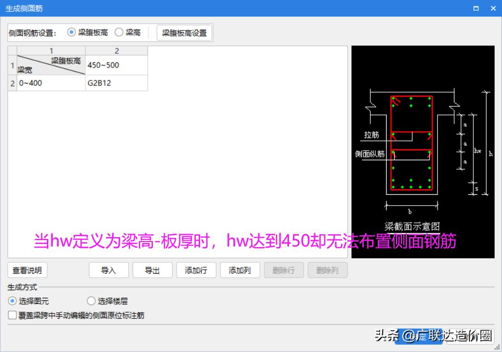502x352 pixels.
Task: Select row header 2
Action: tap(12, 83)
